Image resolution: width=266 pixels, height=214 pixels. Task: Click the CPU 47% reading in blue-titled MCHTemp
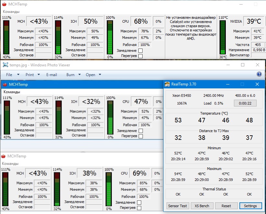click(x=141, y=101)
